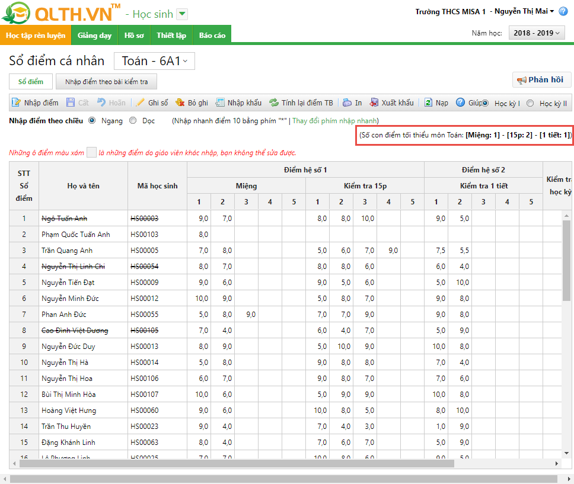
Task: Click the Nhập điểm pencil icon
Action: tap(17, 102)
